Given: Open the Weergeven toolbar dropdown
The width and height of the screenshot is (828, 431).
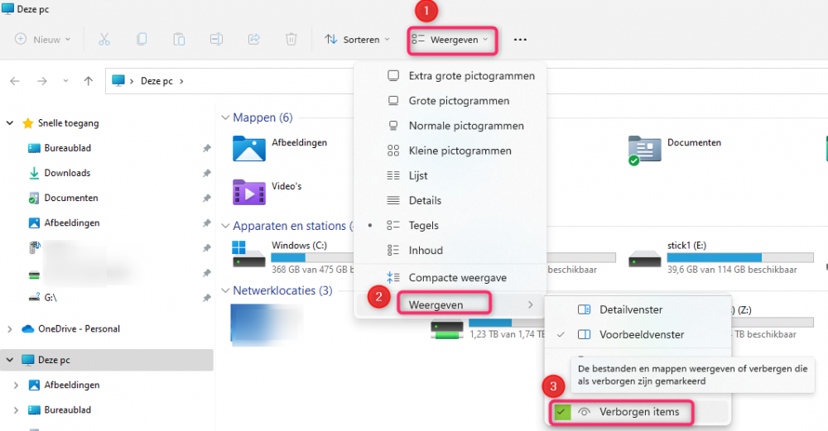Looking at the screenshot, I should [452, 40].
